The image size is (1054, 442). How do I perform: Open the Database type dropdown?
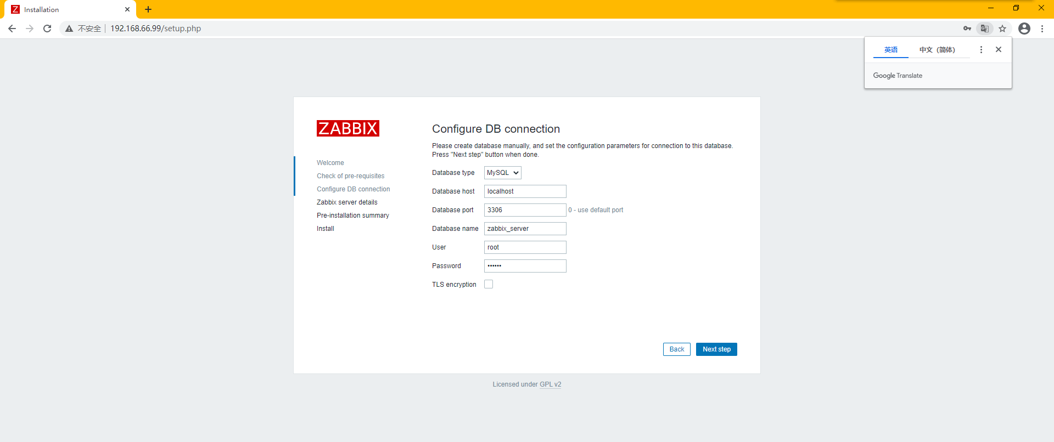[x=503, y=173]
